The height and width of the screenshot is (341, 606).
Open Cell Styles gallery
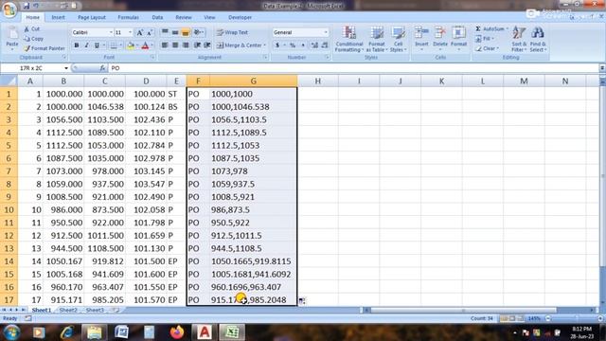coord(398,39)
